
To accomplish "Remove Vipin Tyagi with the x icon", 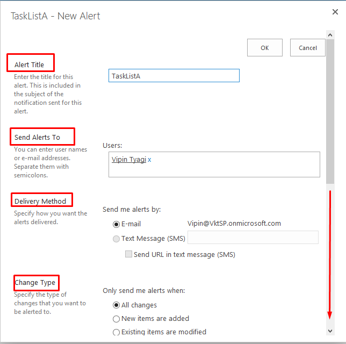I will [150, 160].
